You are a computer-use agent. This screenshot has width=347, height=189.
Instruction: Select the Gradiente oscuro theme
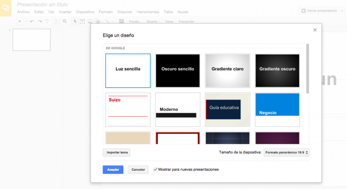click(x=277, y=70)
